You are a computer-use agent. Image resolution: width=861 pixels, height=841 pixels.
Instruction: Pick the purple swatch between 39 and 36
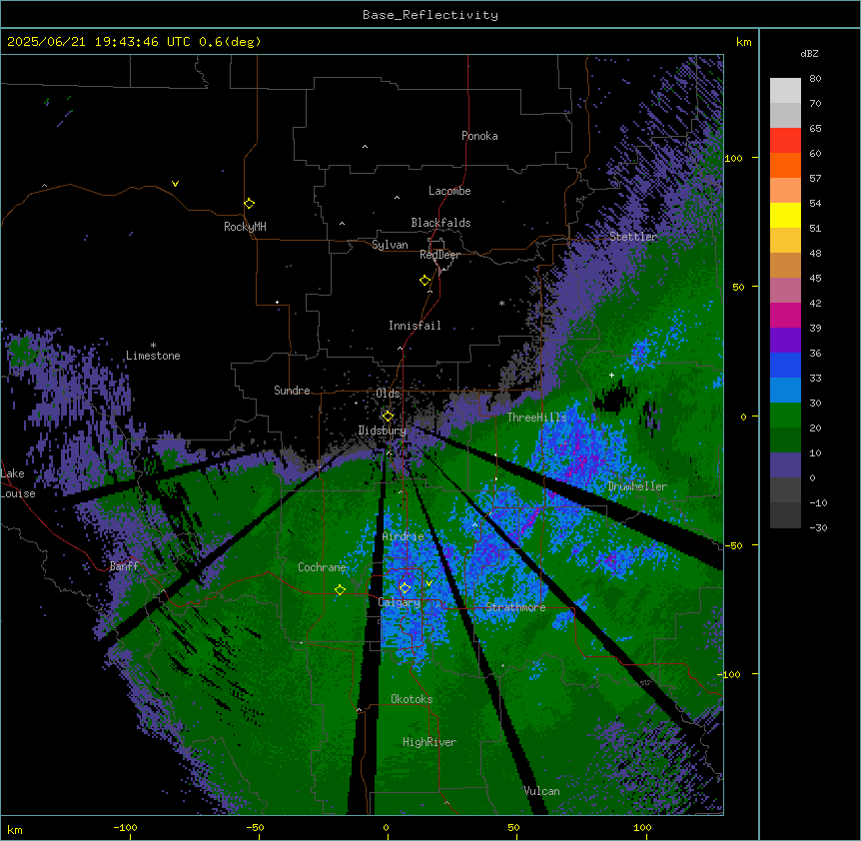coord(785,340)
